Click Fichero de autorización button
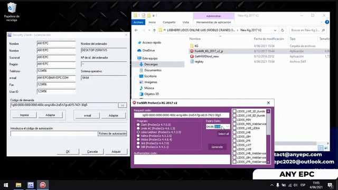Screen dimensions: 338x190 (112, 134)
